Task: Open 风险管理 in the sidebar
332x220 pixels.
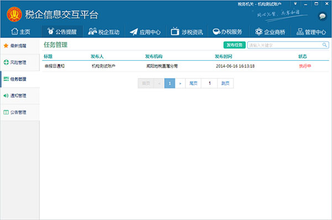Action: pyautogui.click(x=20, y=62)
